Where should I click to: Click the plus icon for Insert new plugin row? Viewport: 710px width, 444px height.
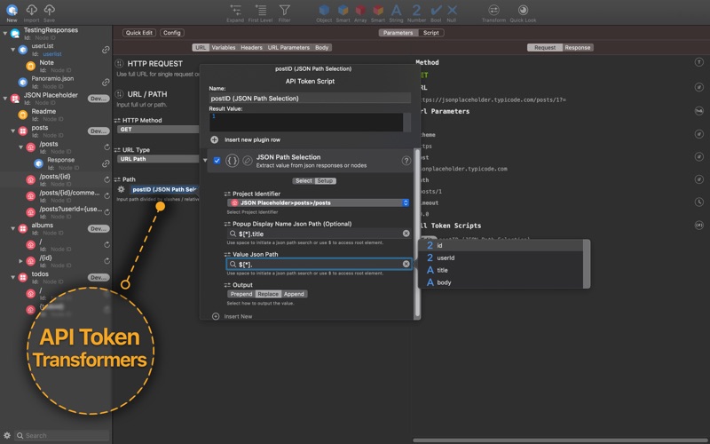[x=215, y=139]
